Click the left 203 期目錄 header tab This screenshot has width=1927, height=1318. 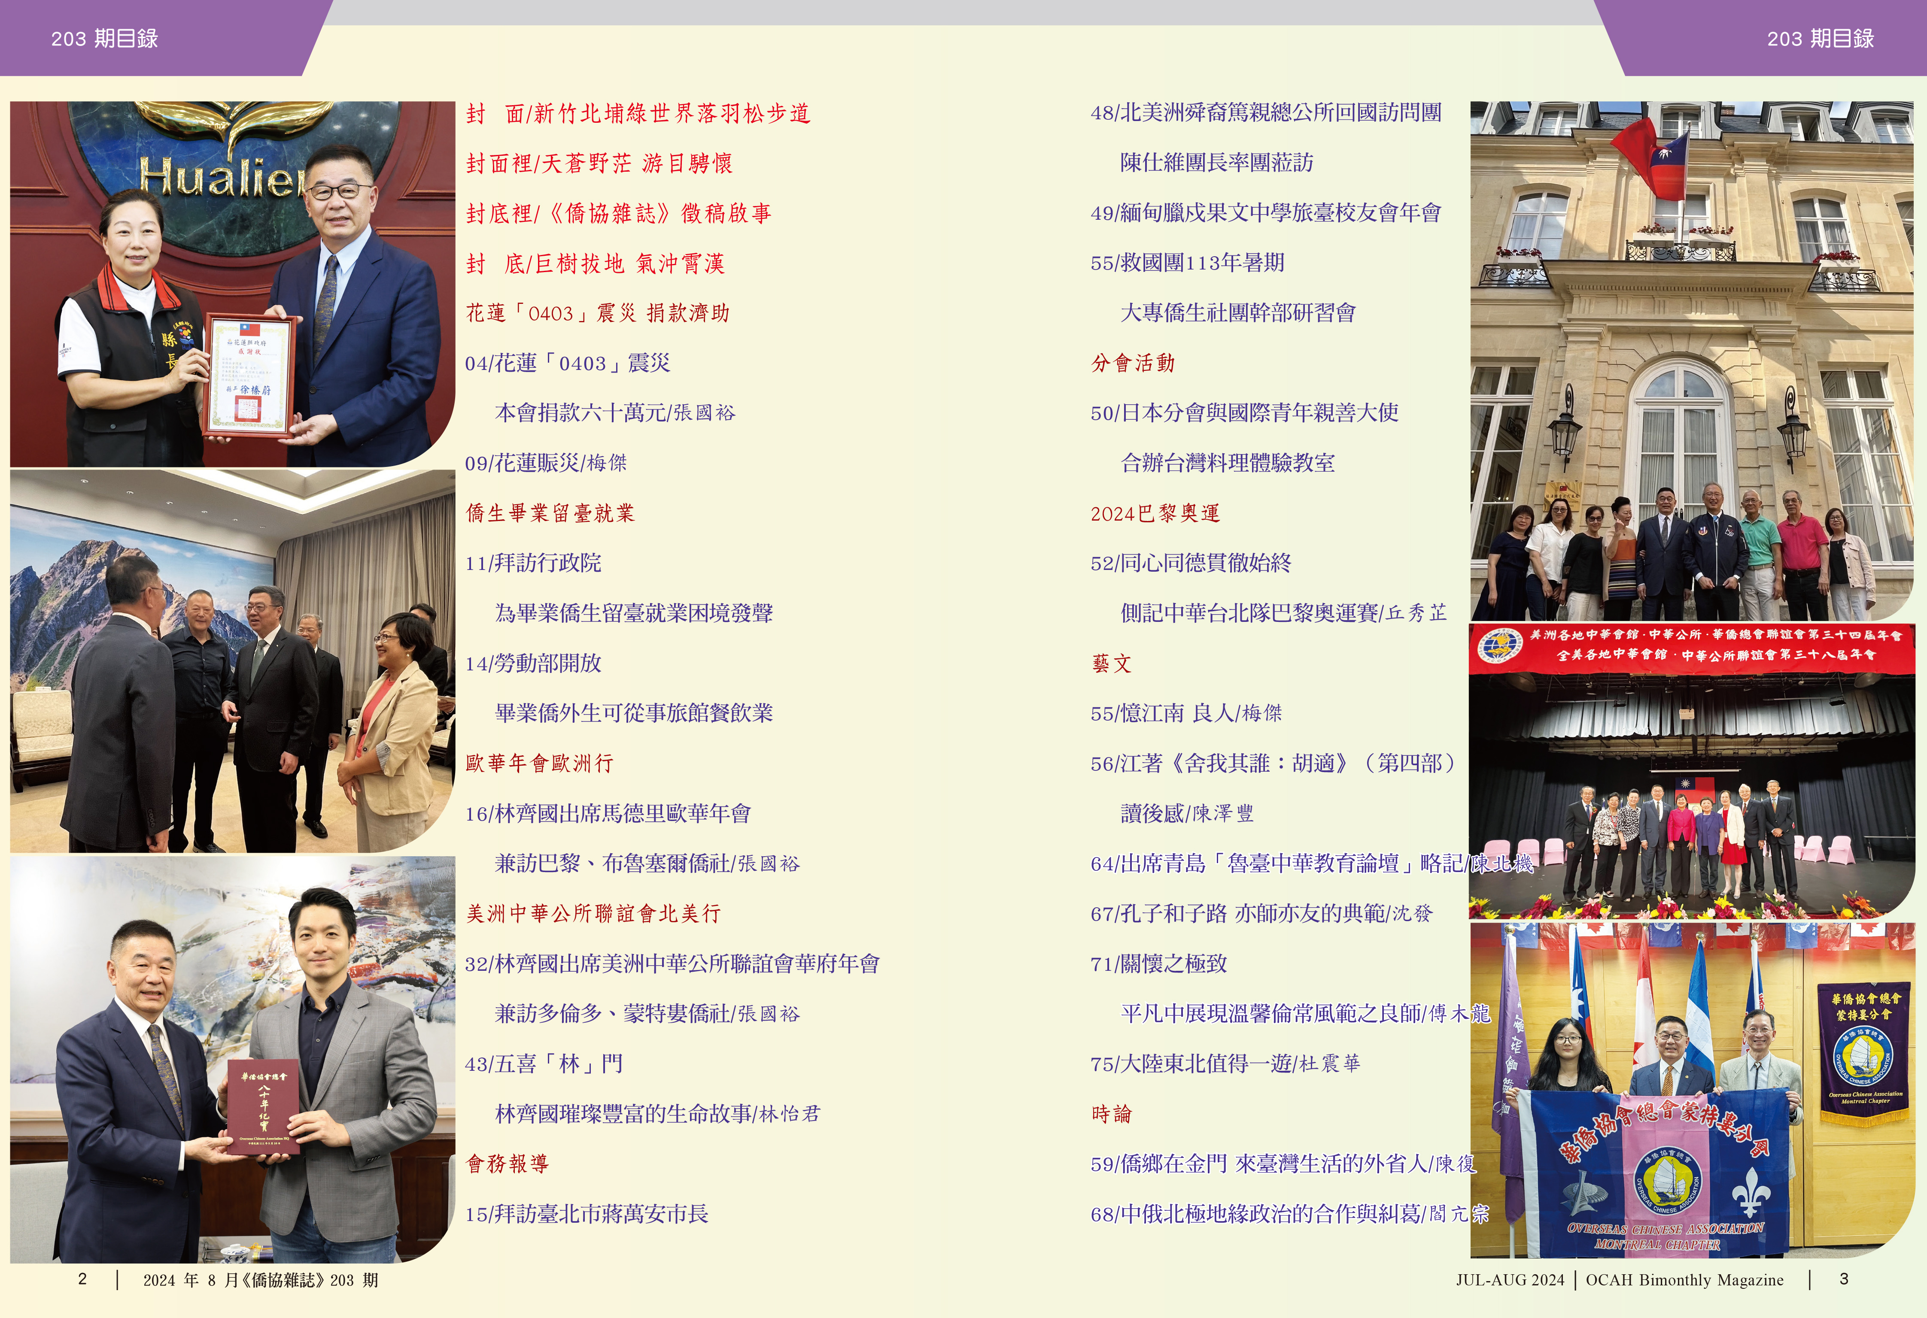(104, 38)
